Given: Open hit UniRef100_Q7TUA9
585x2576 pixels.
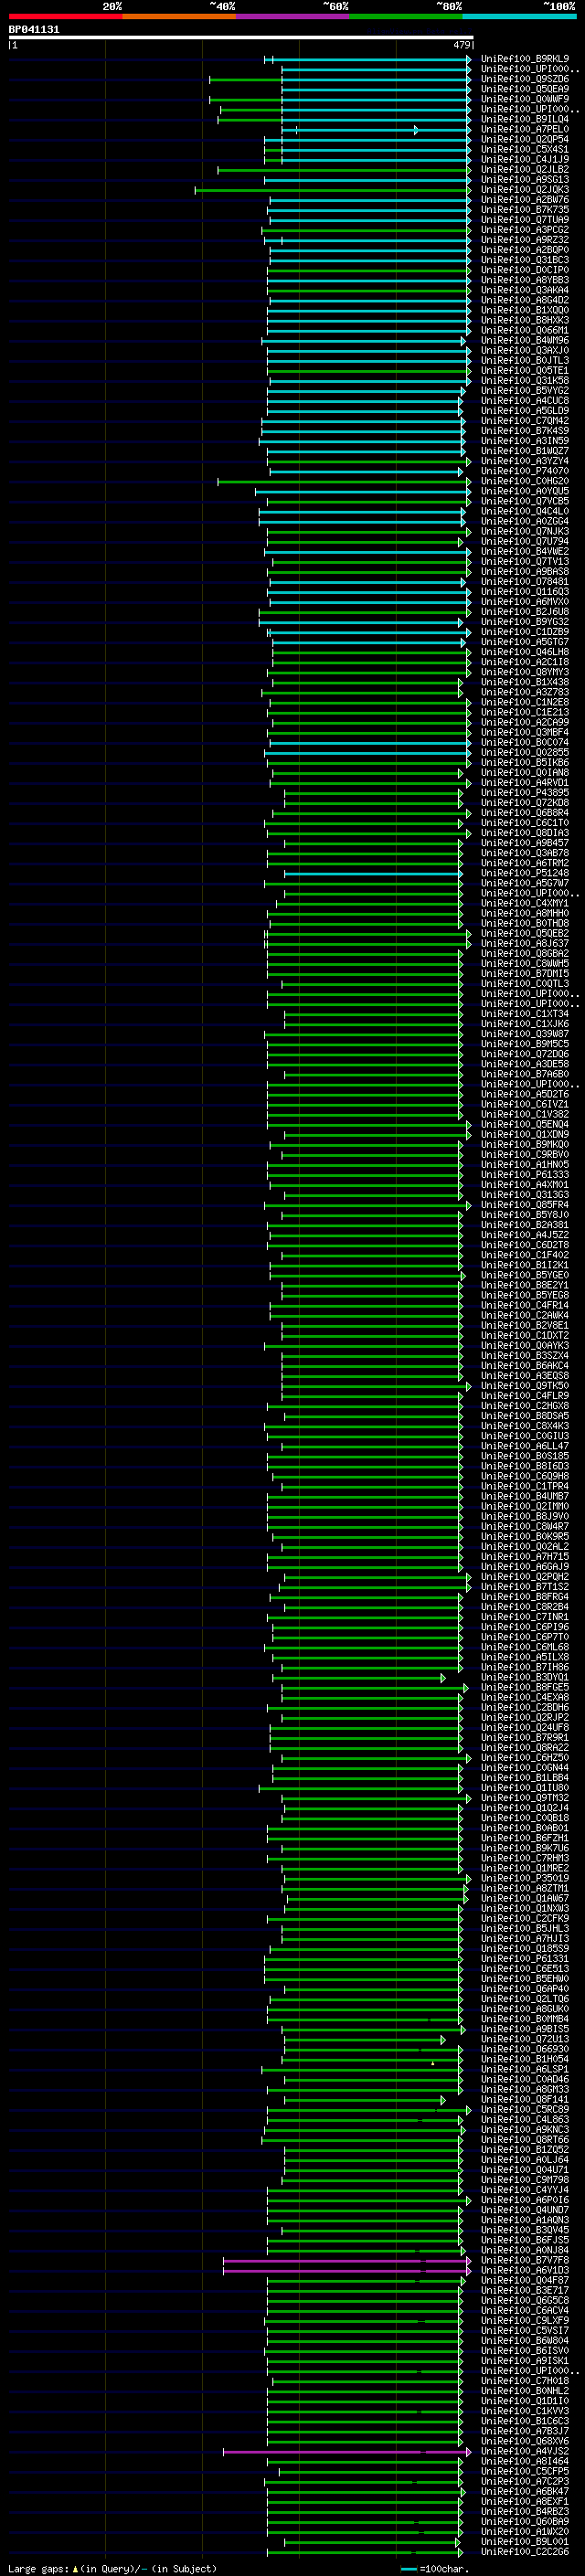Looking at the screenshot, I should point(525,220).
